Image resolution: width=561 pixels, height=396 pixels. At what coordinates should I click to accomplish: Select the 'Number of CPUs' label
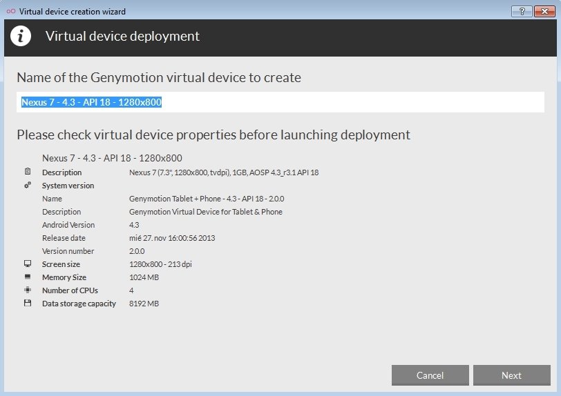pos(70,290)
